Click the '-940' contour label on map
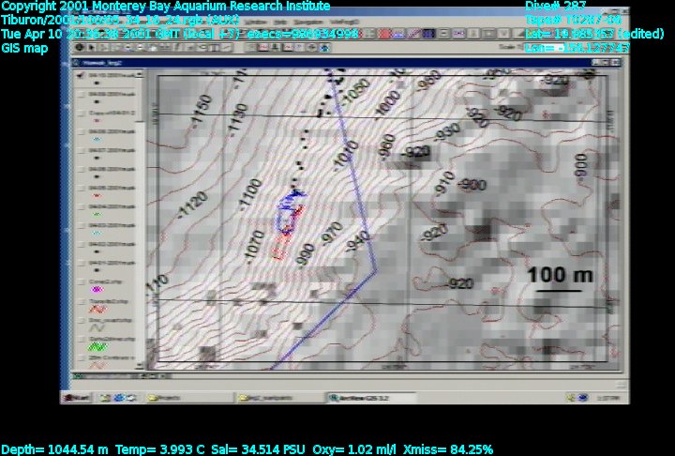 pyautogui.click(x=358, y=242)
